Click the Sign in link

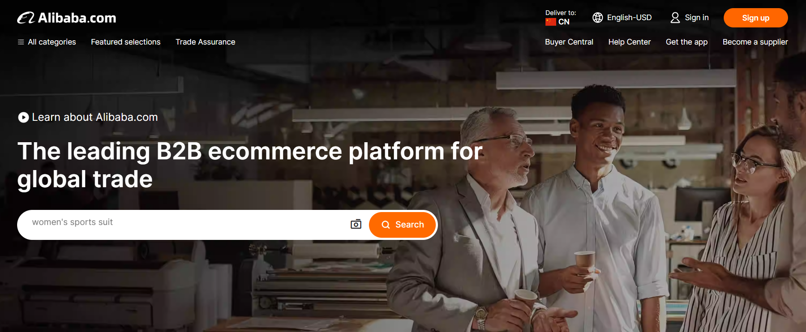697,18
